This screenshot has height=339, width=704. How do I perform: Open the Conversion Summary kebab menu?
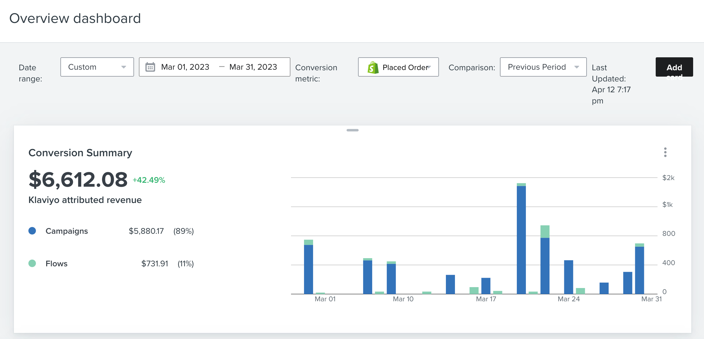click(x=665, y=153)
